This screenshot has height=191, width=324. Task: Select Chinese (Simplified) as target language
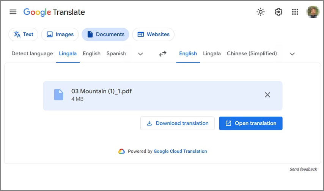pos(252,54)
